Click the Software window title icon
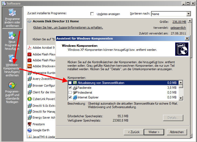This screenshot has height=142, width=197. point(4,3)
